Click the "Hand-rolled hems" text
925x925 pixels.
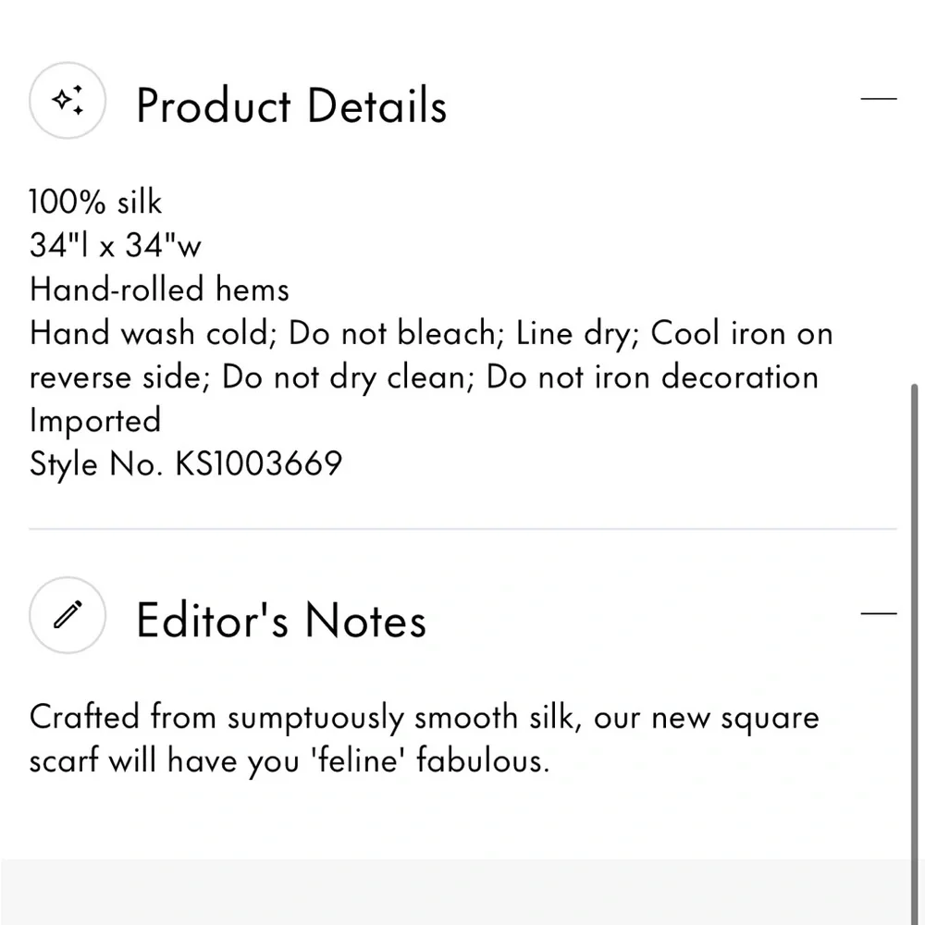(x=159, y=290)
